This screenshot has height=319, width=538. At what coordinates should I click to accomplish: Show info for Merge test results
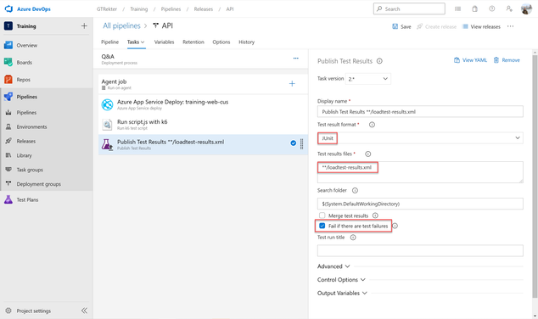(375, 215)
